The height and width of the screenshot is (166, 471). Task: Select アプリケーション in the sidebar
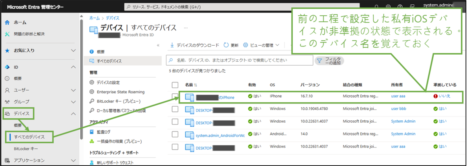pyautogui.click(x=29, y=160)
